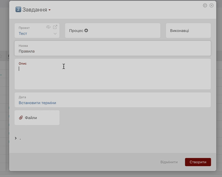
Task: Click the red Створити button
Action: pos(198,162)
